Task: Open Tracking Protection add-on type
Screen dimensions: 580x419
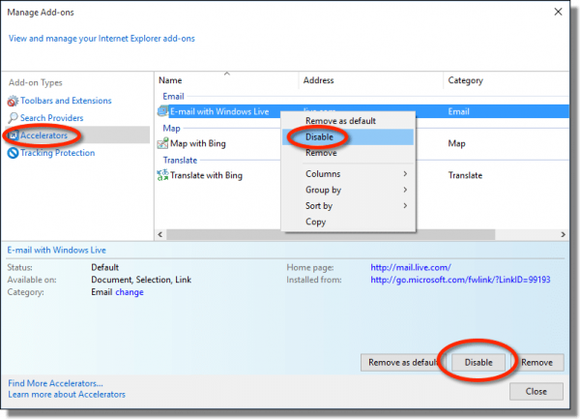Action: point(58,153)
